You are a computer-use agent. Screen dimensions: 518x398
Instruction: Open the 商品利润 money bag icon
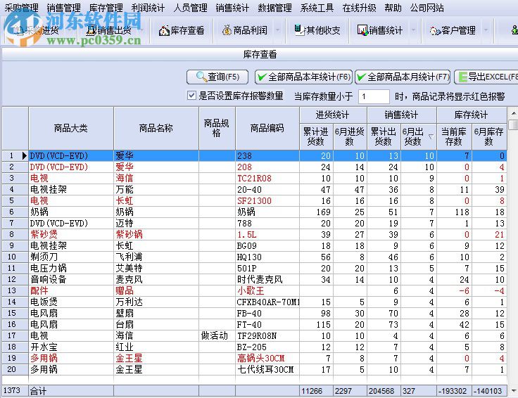click(x=227, y=30)
